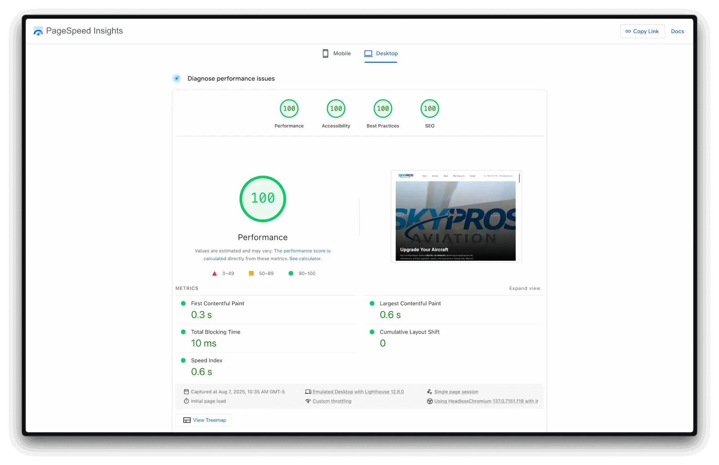The width and height of the screenshot is (719, 465).
Task: Switch to the Mobile tab
Action: coord(337,53)
